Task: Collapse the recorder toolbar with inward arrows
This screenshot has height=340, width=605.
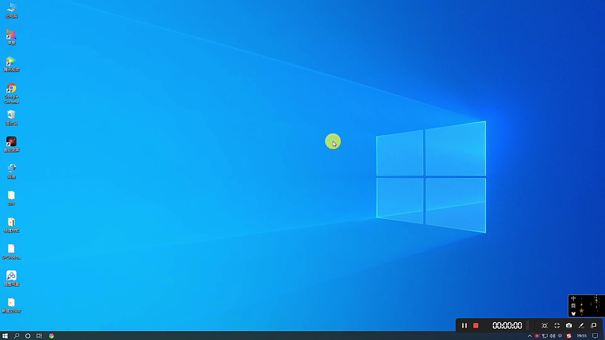Action: [557, 326]
